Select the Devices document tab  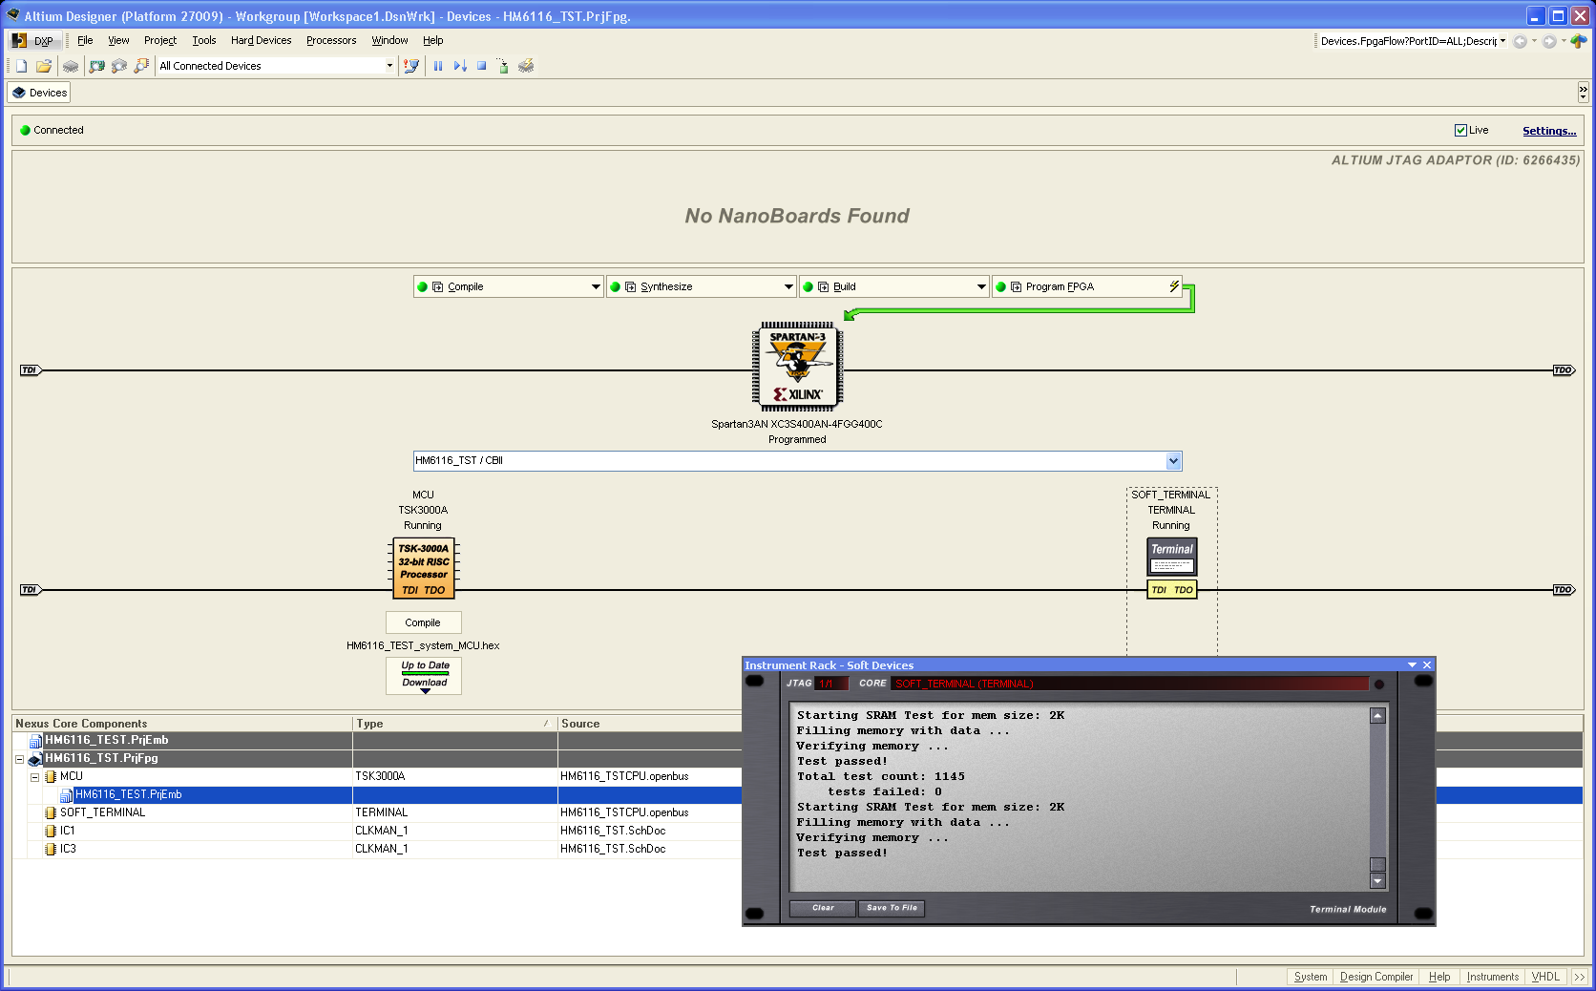[x=39, y=93]
